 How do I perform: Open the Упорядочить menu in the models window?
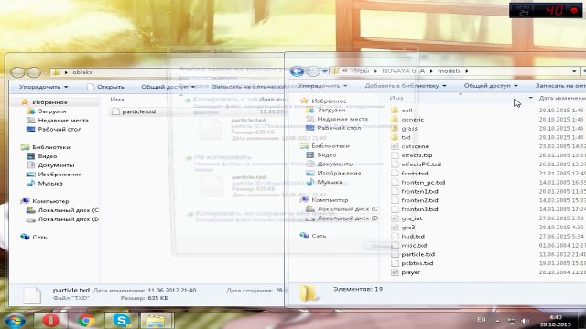(x=323, y=86)
